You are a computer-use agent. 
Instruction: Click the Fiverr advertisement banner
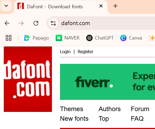[107, 82]
